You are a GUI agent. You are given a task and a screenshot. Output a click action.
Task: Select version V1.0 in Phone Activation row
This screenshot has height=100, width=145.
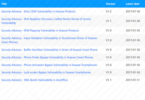[109, 65]
